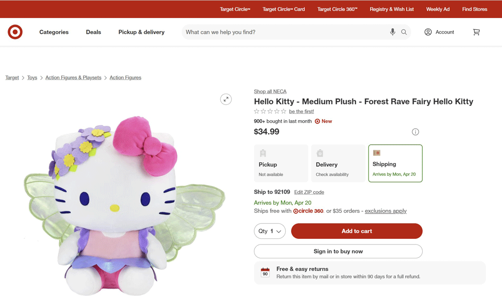The height and width of the screenshot is (296, 502).
Task: Expand the Pickup & delivery menu
Action: (x=141, y=32)
